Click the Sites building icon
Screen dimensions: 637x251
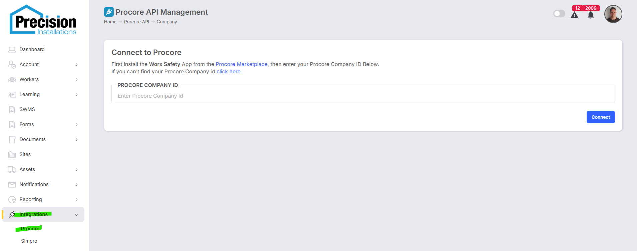[12, 155]
